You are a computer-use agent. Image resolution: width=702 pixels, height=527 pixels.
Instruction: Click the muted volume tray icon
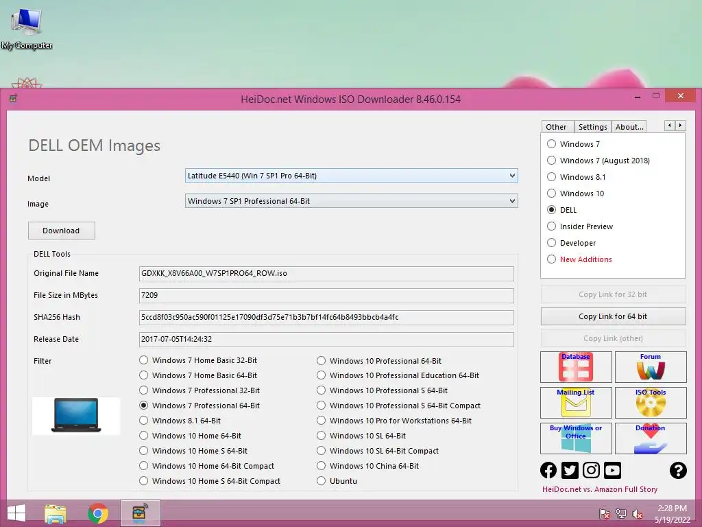pyautogui.click(x=637, y=513)
